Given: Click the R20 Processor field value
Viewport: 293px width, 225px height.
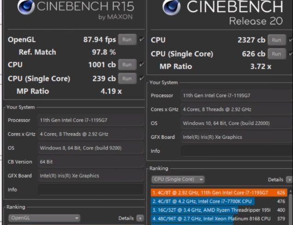Looking at the screenshot, I should [237, 95].
